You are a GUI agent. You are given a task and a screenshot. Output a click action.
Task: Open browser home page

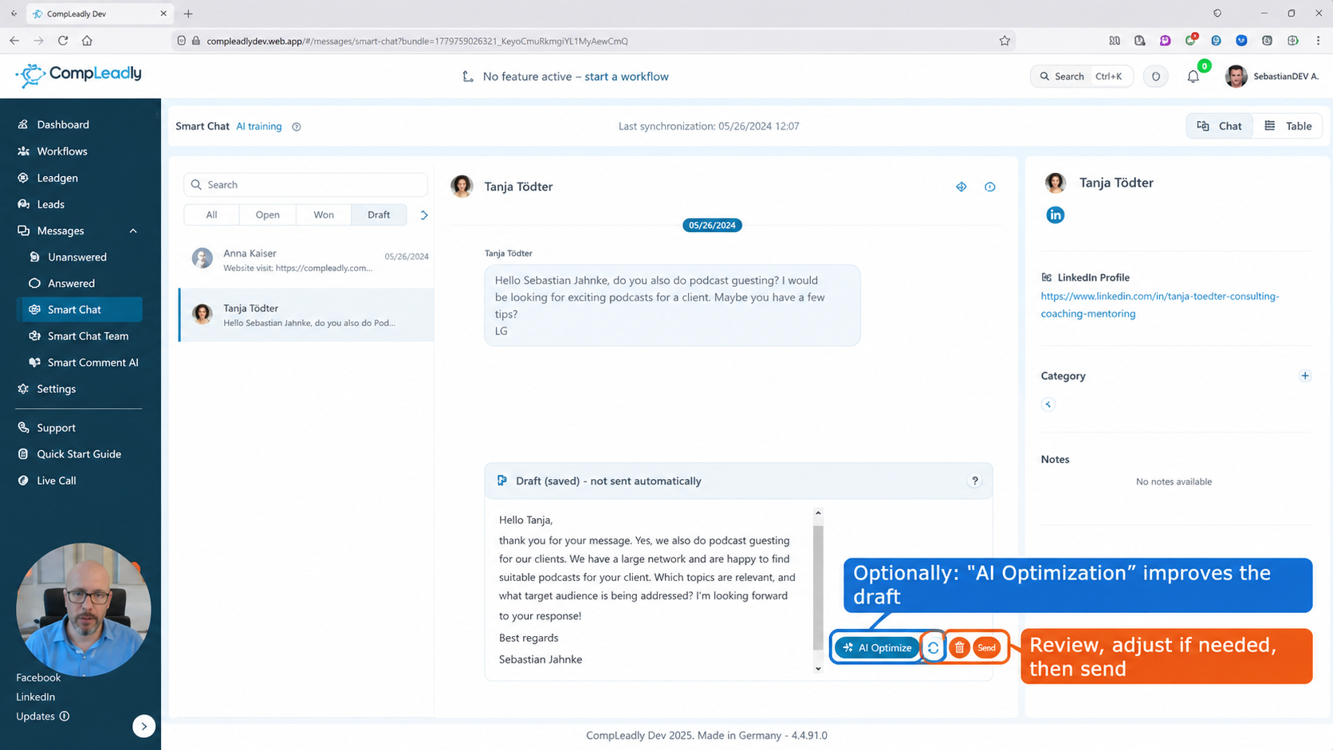[x=88, y=41]
